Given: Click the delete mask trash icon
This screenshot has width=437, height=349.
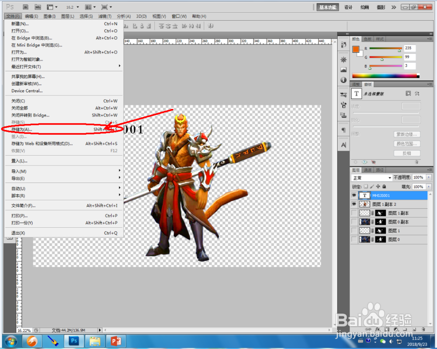Looking at the screenshot, I should [416, 162].
